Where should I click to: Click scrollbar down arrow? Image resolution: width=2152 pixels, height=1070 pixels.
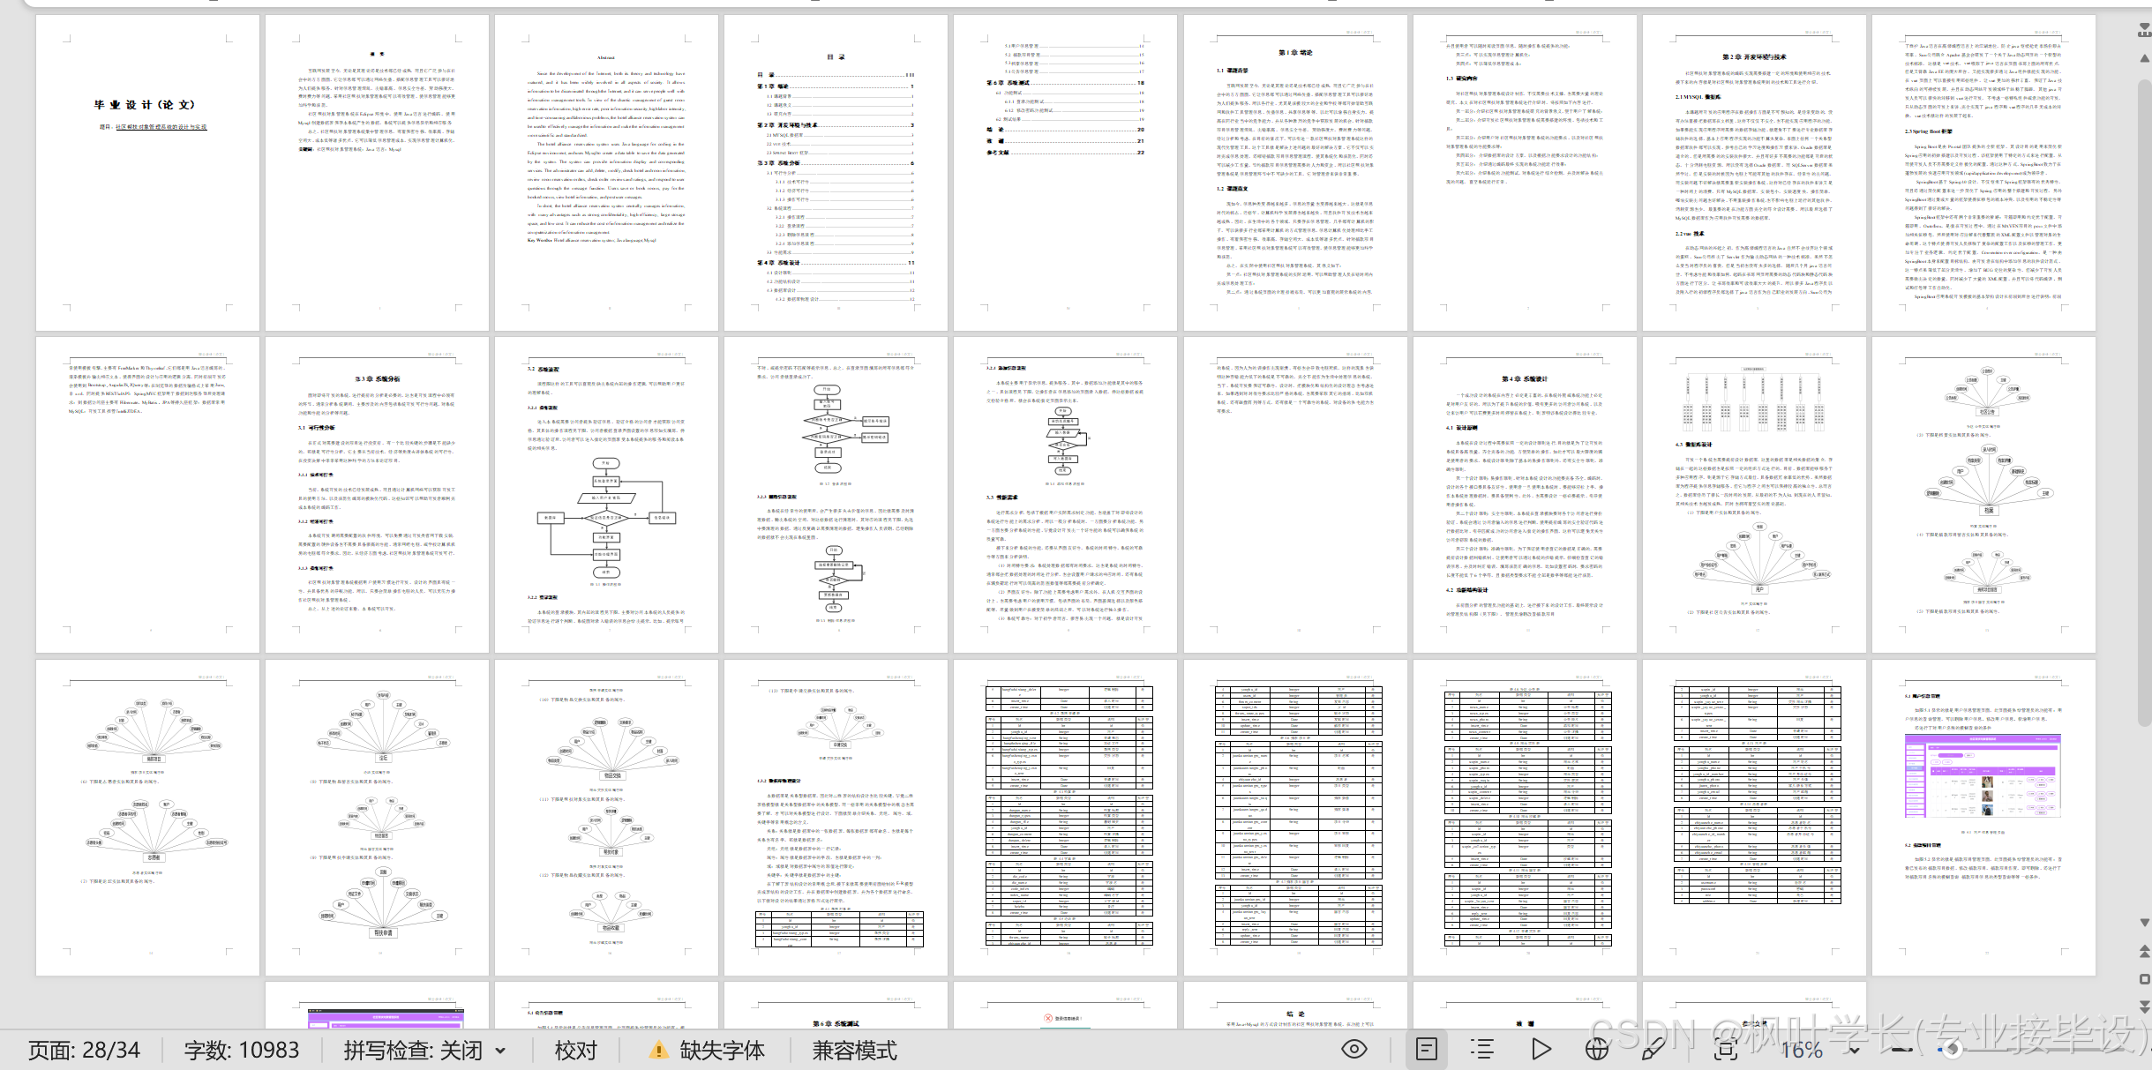pyautogui.click(x=2145, y=923)
